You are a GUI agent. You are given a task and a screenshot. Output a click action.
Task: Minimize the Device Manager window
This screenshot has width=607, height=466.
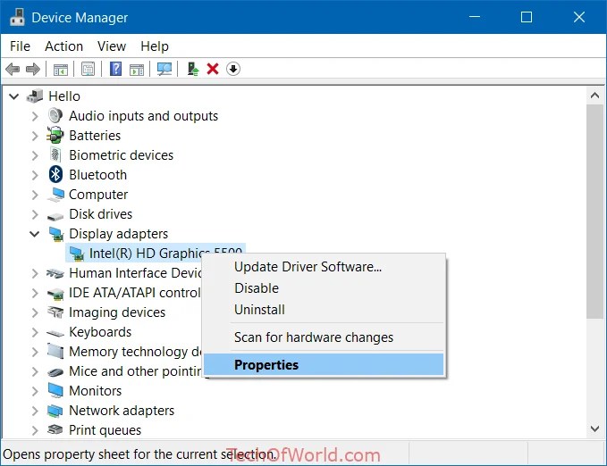tap(475, 17)
